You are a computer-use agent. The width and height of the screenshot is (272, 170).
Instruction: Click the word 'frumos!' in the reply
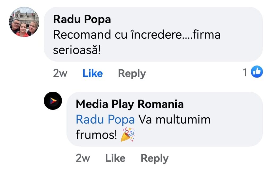pos(96,134)
